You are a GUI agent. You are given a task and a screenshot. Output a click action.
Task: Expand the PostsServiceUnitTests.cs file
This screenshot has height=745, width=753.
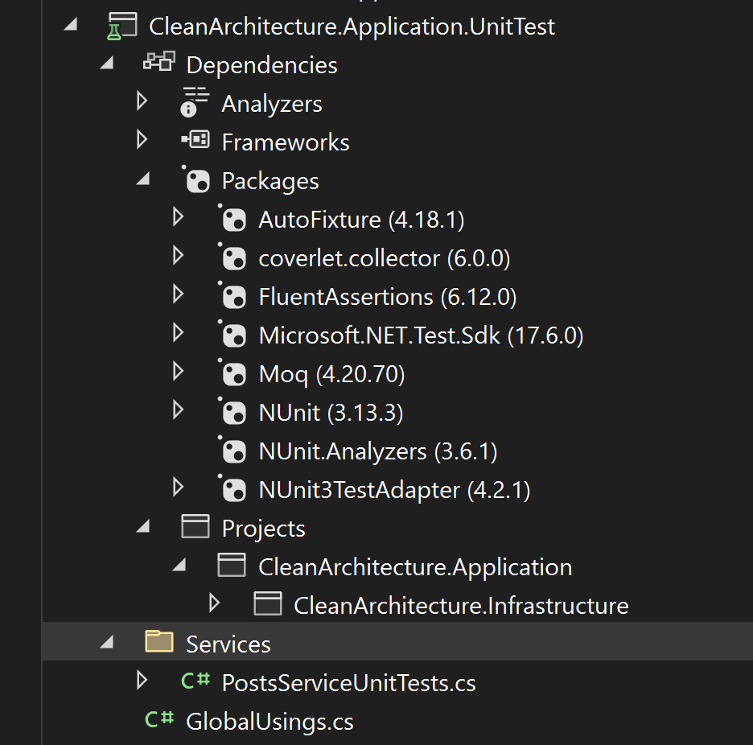[142, 682]
